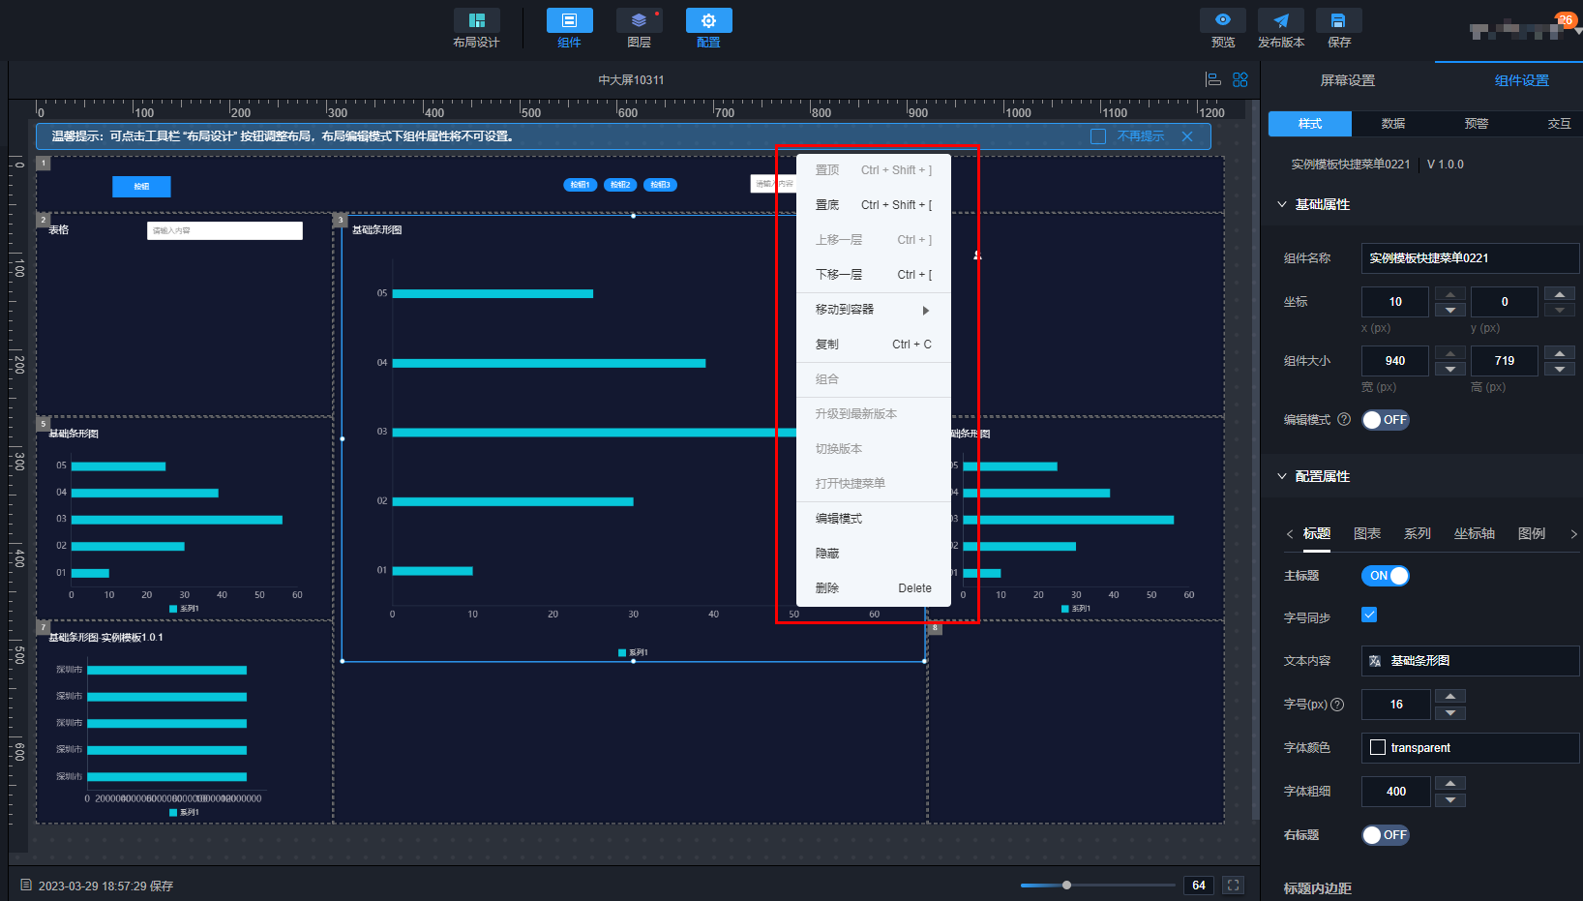Open the 预警 tab
Screen dimensions: 1583x901
pos(1477,124)
